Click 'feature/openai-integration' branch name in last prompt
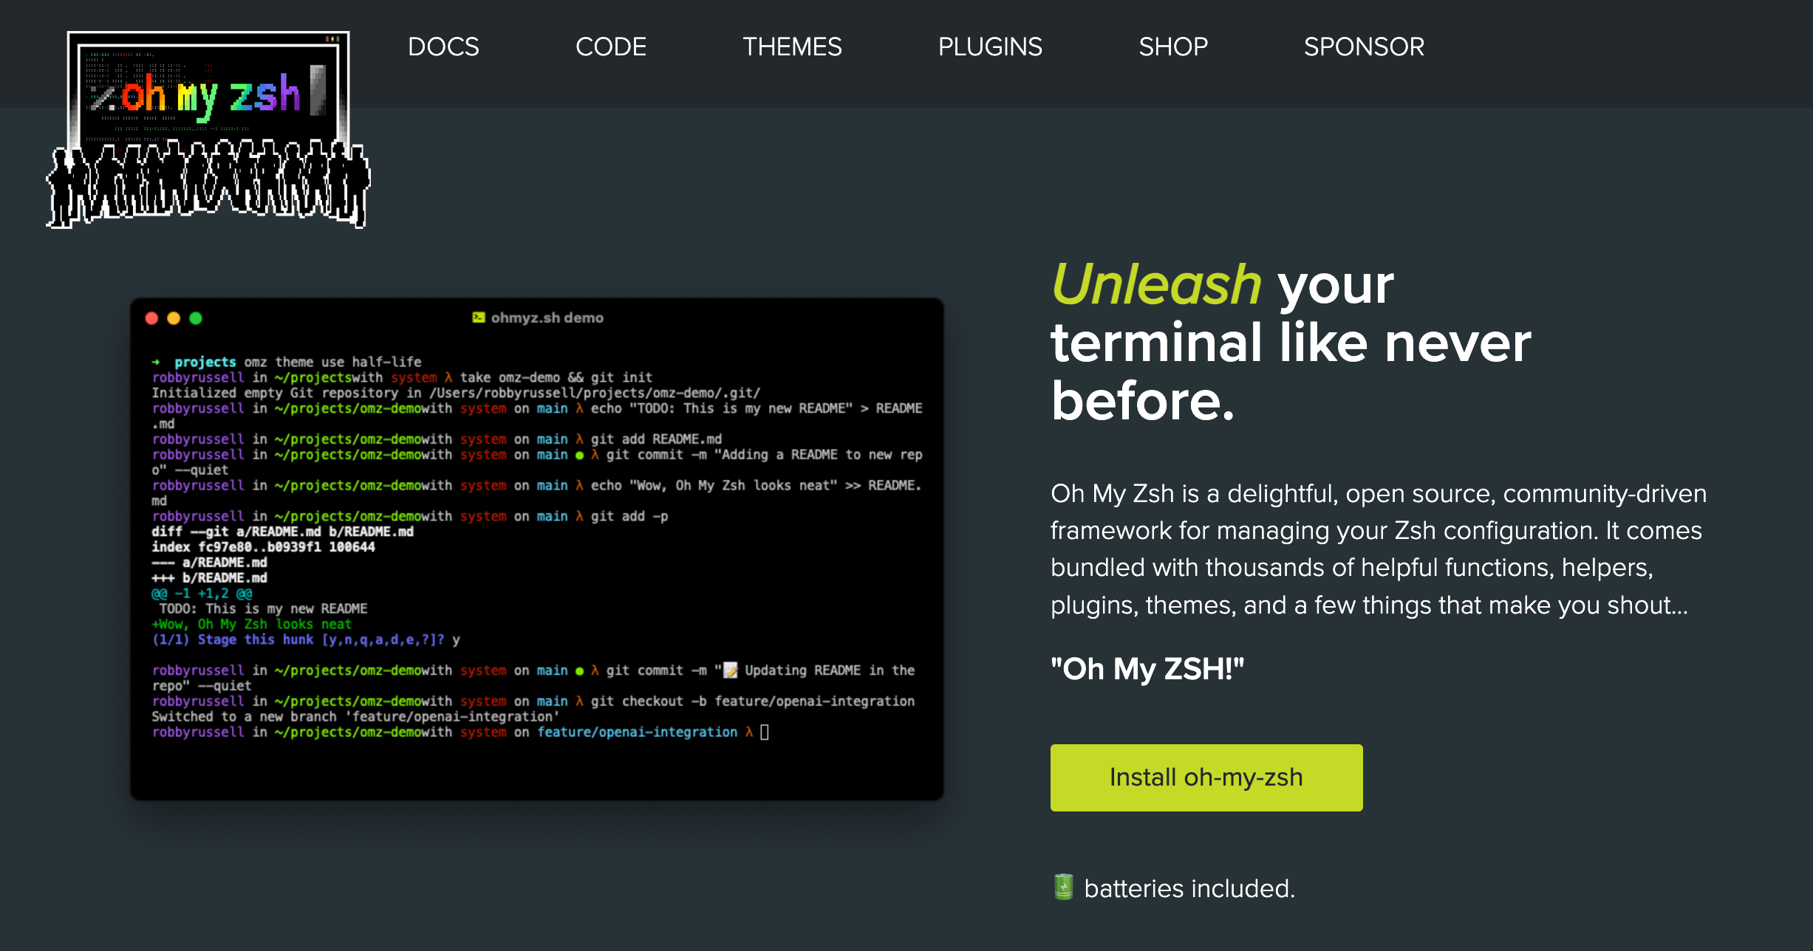Image resolution: width=1813 pixels, height=951 pixels. click(637, 732)
